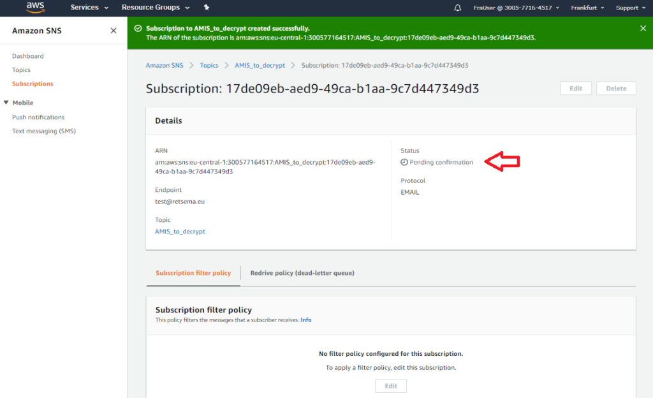This screenshot has height=398, width=653.
Task: Click the AWS logo home icon
Action: [34, 8]
